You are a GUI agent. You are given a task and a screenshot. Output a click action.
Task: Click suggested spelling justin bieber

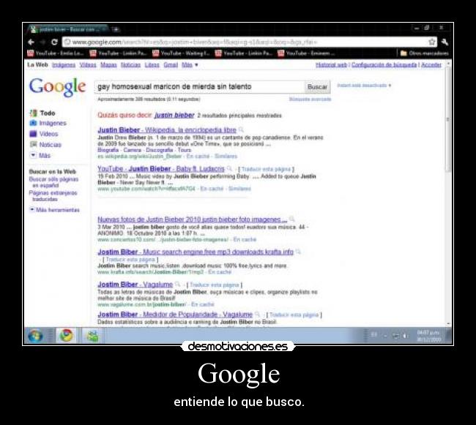(x=174, y=115)
